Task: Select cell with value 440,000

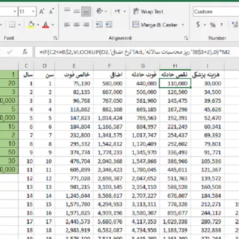Action: point(143,83)
